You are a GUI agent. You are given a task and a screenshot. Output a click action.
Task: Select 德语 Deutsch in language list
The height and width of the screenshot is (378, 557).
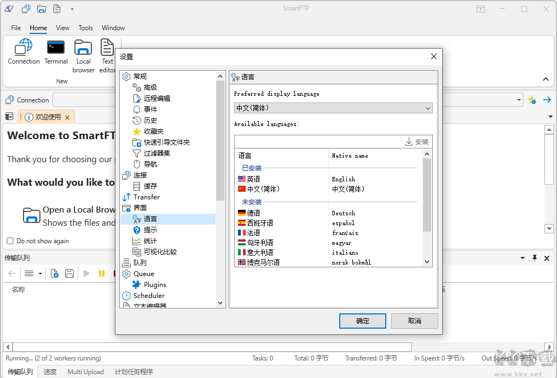[329, 213]
